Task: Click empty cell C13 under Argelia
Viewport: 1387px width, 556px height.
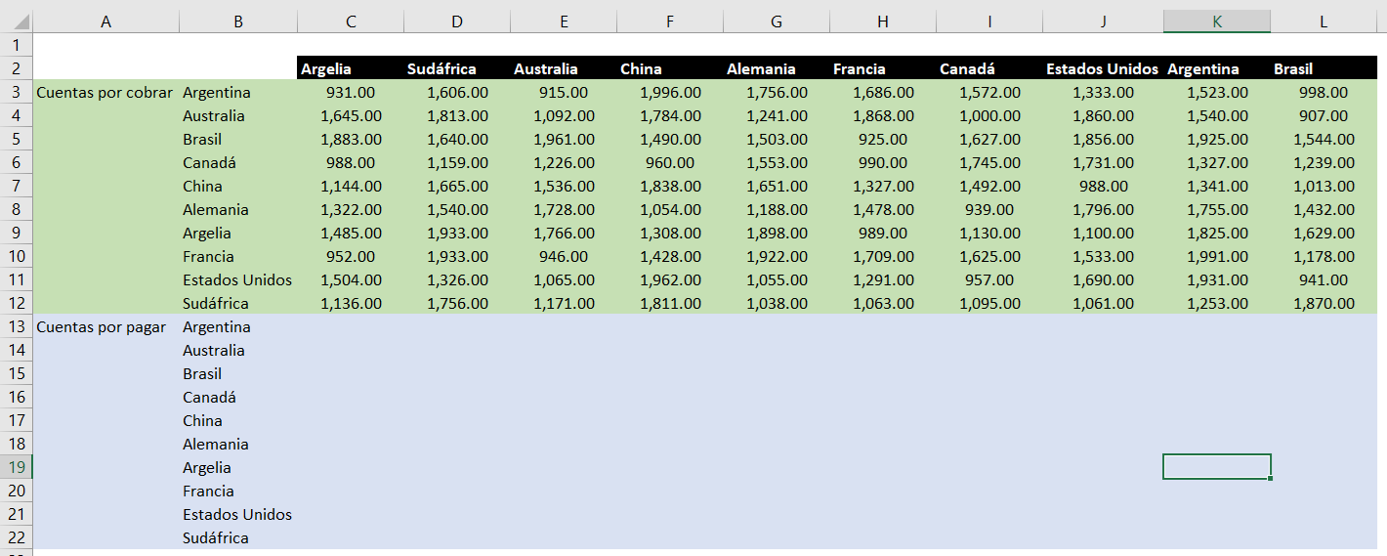Action: pyautogui.click(x=351, y=327)
